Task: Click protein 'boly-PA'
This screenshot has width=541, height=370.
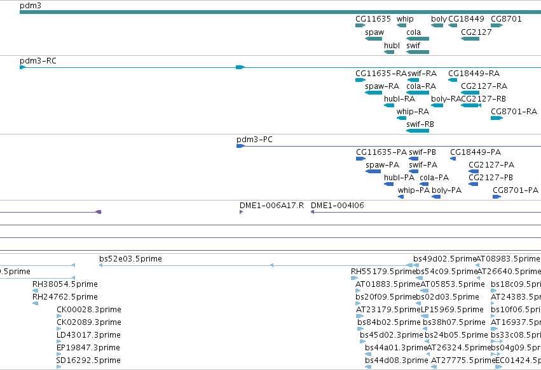Action: 446,190
